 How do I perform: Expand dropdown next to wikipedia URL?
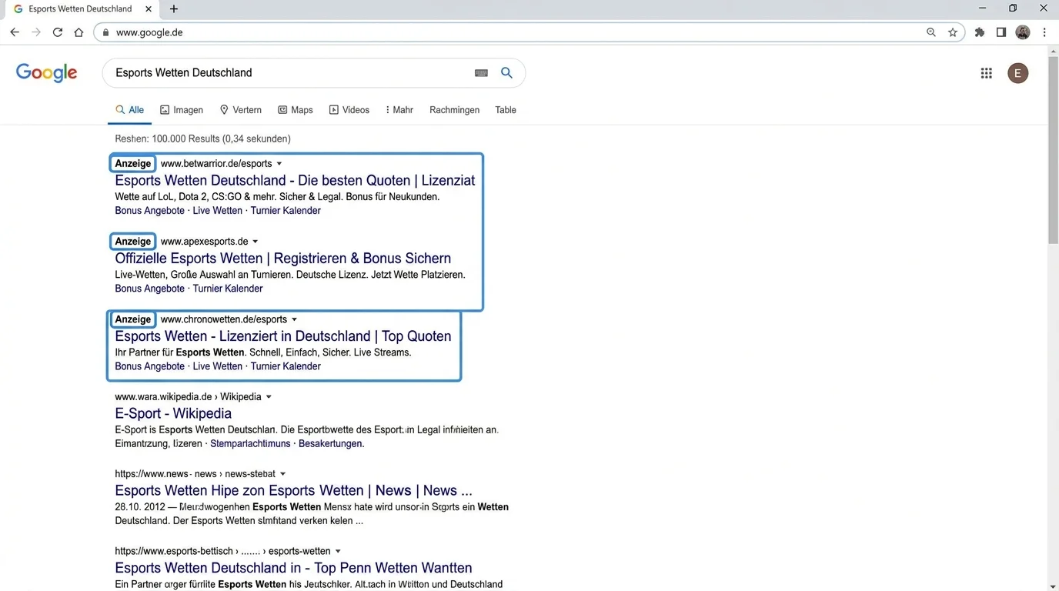coord(269,397)
